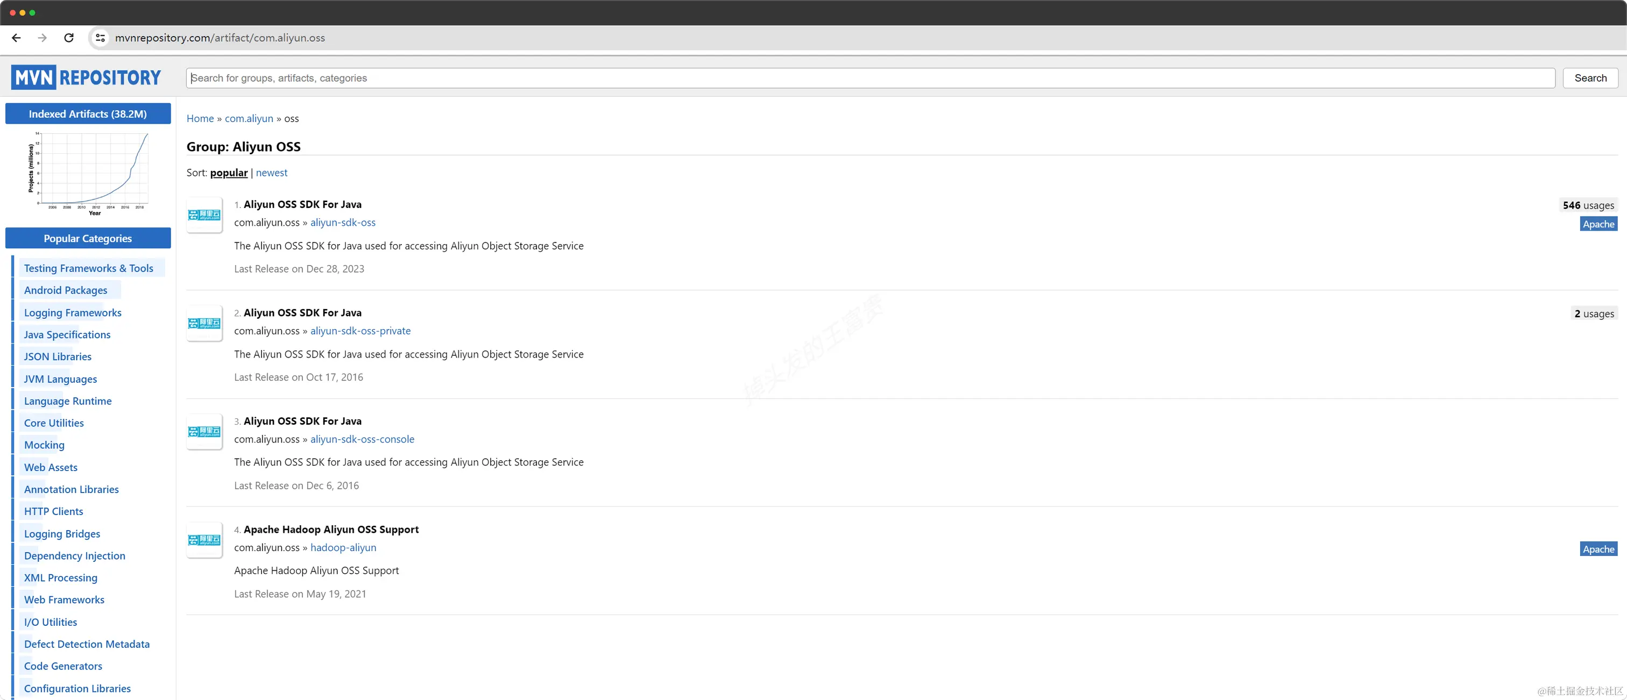This screenshot has height=700, width=1627.
Task: Open Mocking category
Action: coord(44,445)
